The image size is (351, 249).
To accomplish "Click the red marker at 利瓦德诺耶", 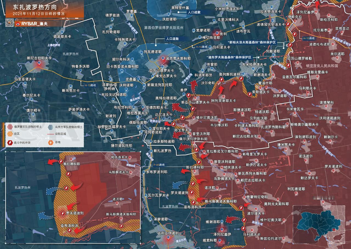I will [x=296, y=194].
